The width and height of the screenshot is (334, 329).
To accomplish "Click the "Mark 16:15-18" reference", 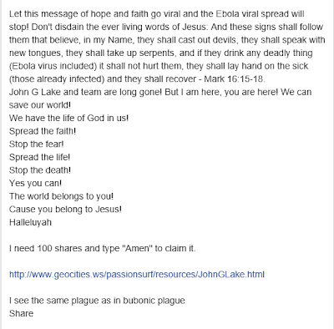I will coord(233,79).
